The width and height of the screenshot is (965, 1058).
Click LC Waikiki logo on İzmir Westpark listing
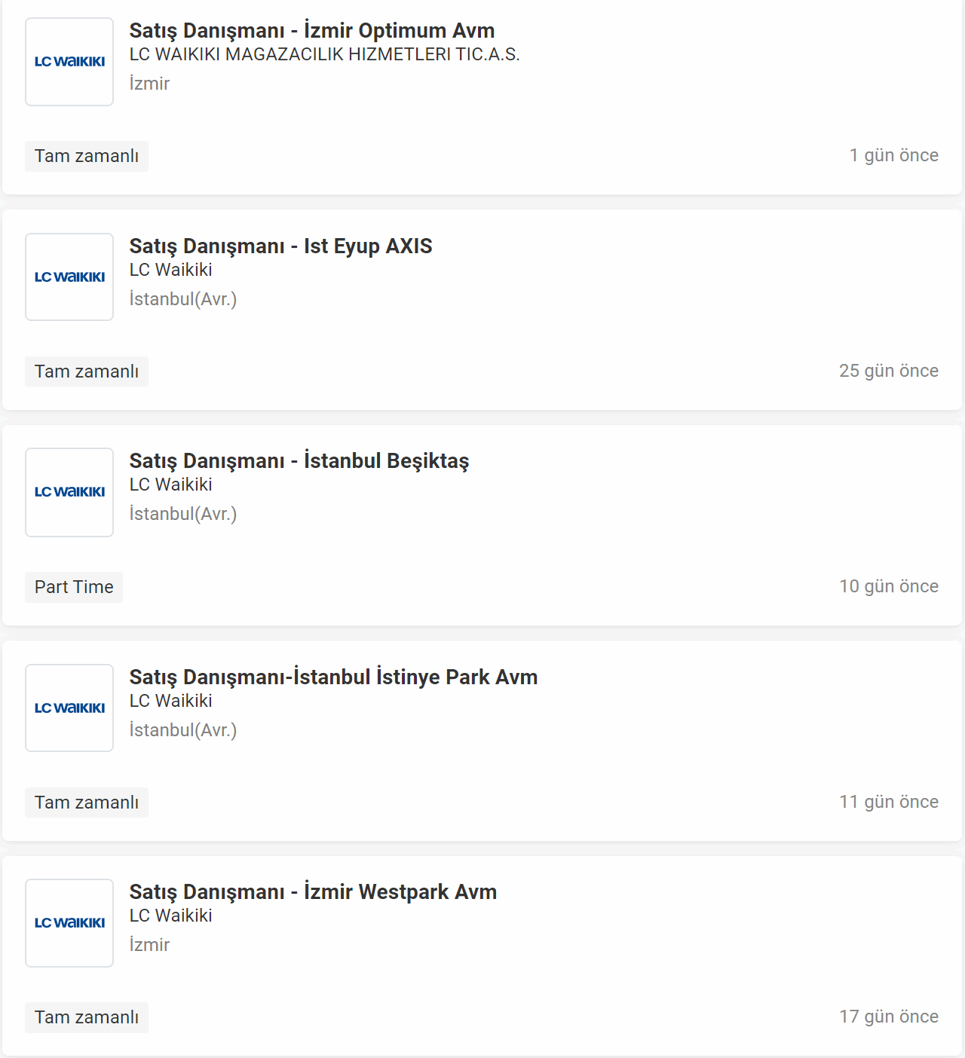click(69, 923)
